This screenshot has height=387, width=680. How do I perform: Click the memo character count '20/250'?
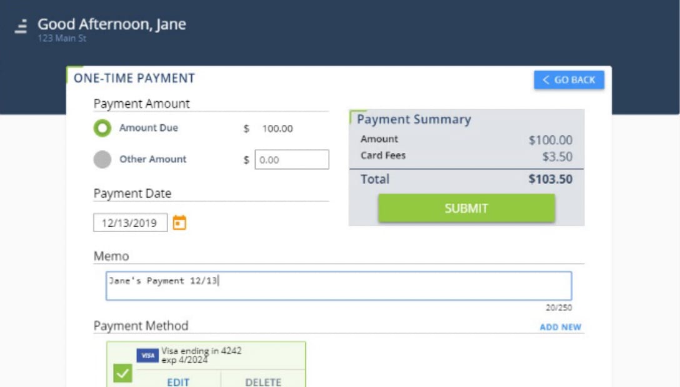(559, 308)
